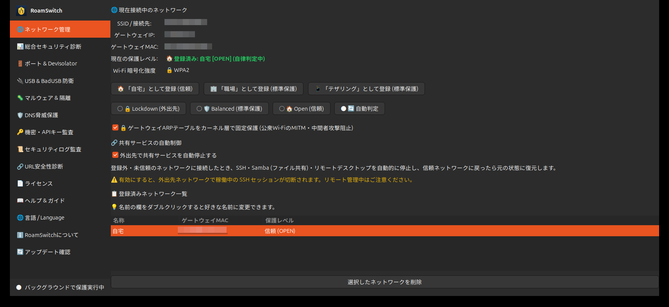The image size is (669, 307).
Task: Click the scroll icon beside セキュリティログ監査
Action: [x=20, y=149]
